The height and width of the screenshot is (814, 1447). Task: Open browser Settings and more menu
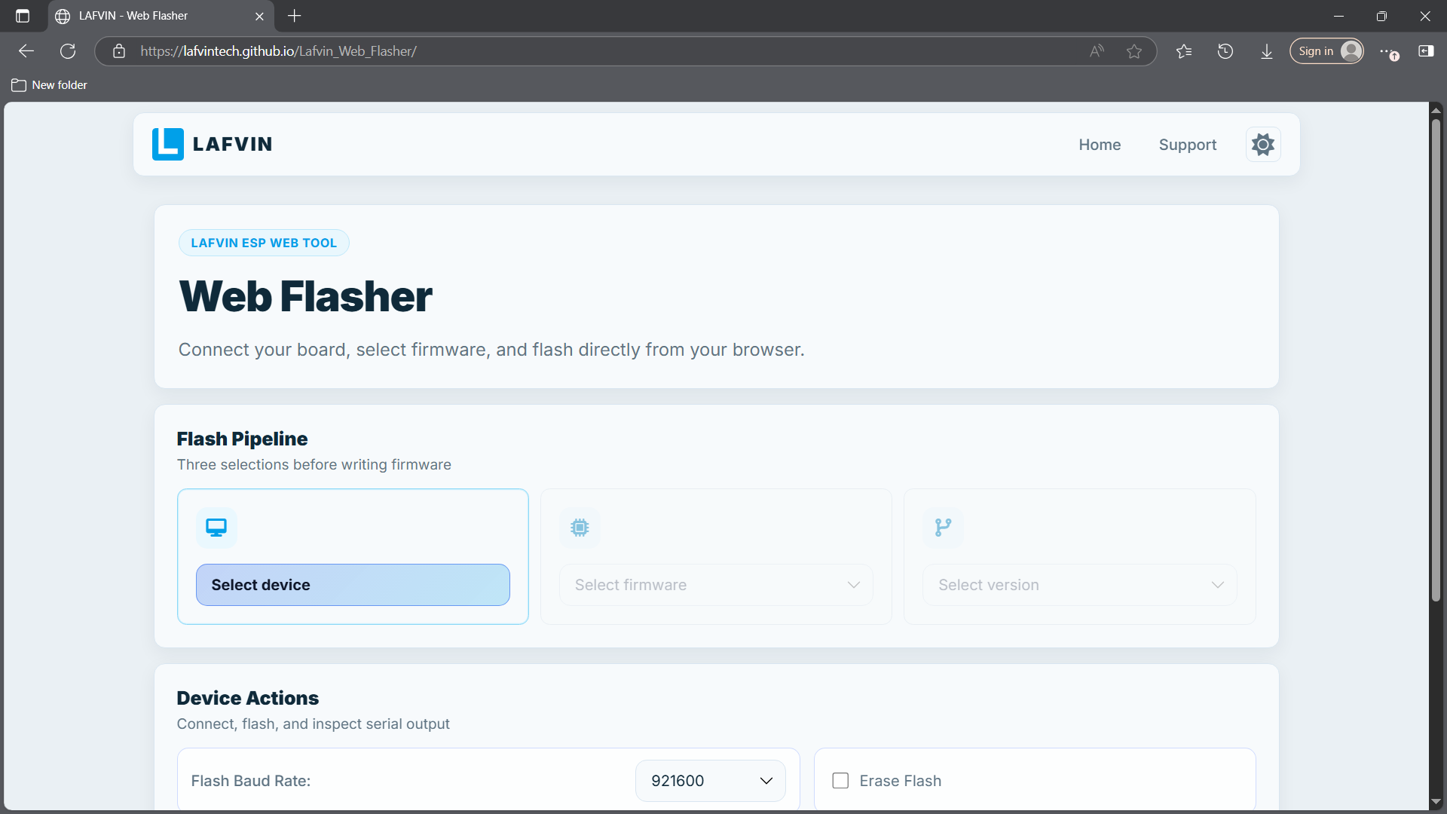click(x=1388, y=51)
